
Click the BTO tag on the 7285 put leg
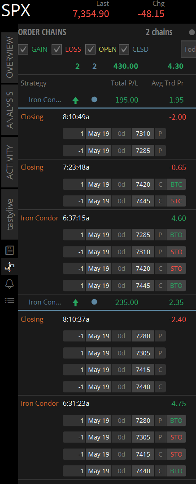coord(176,235)
